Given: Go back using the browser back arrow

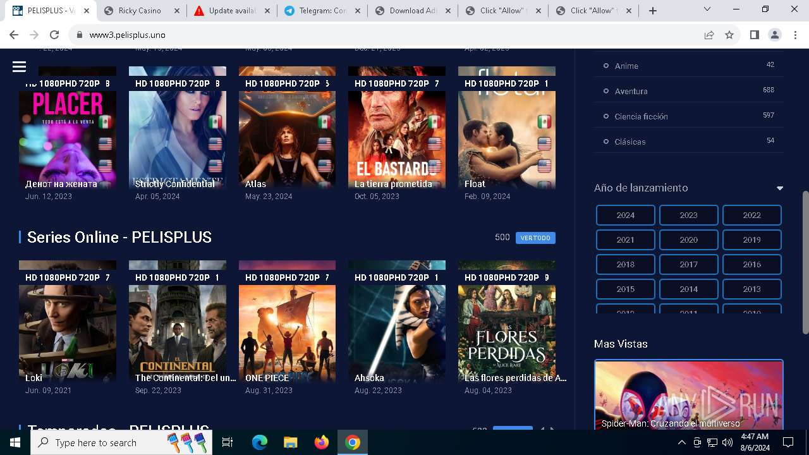Looking at the screenshot, I should (x=15, y=35).
